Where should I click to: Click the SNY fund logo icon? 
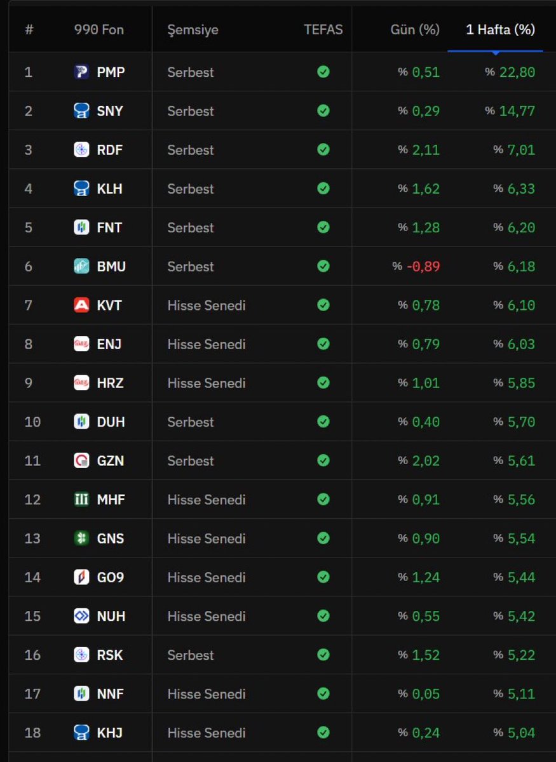(81, 110)
